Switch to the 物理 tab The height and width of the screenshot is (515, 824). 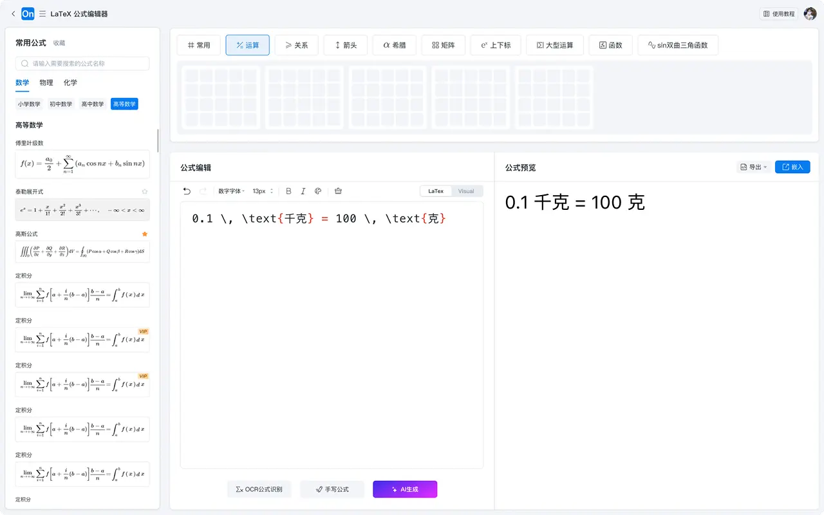(46, 82)
